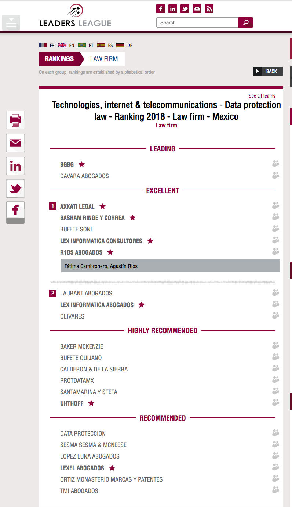Show team icon for Uhthoff

[275, 403]
